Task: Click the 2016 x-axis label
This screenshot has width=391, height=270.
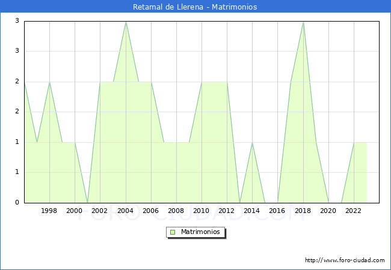Action: click(277, 211)
